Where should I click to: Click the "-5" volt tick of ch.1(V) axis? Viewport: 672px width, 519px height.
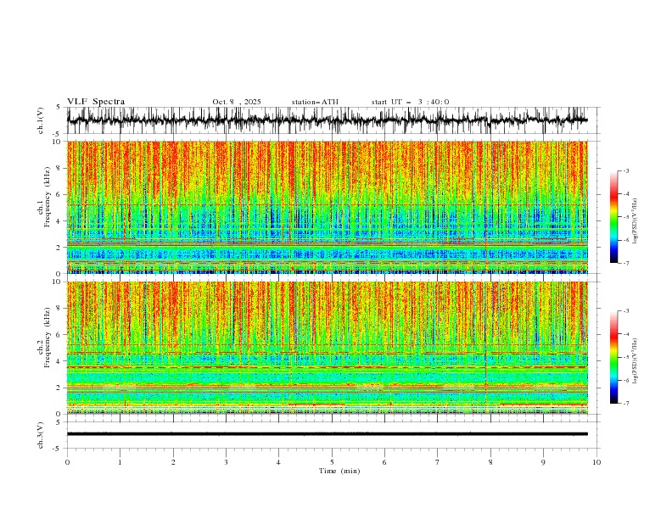point(58,134)
